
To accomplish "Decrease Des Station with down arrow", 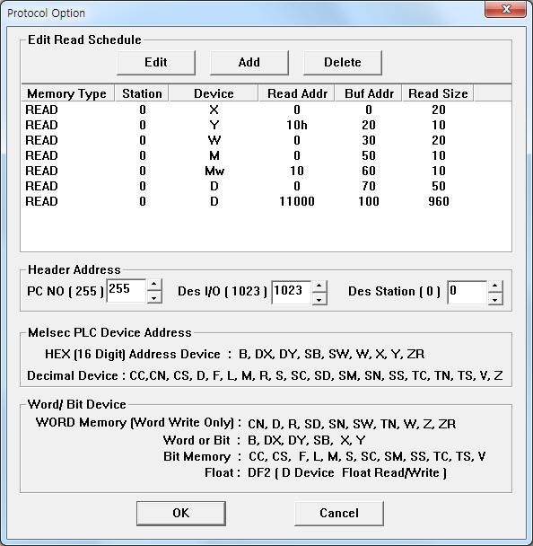I will click(495, 299).
